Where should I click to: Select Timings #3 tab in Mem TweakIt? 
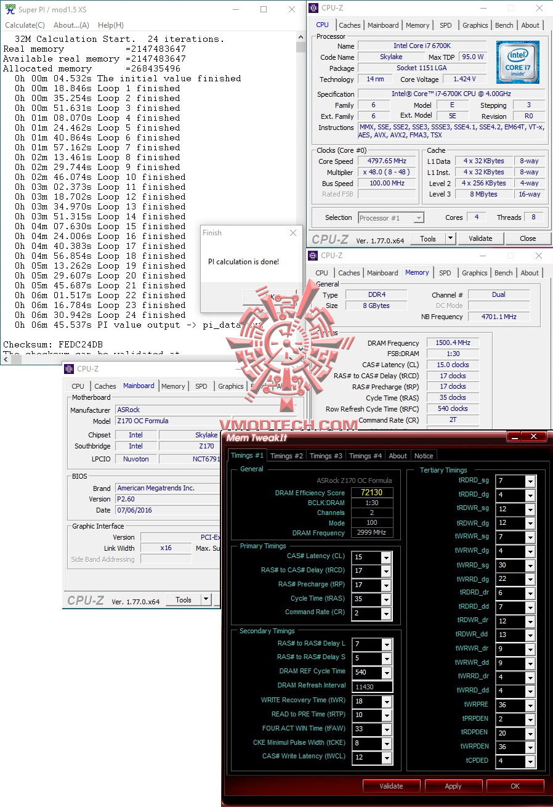click(x=326, y=456)
